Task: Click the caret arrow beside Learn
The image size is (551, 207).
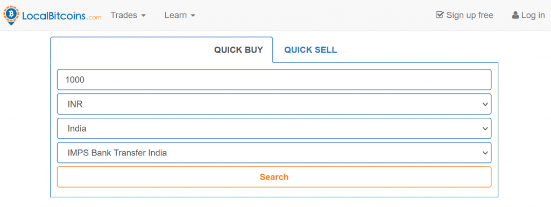Action: pos(193,16)
